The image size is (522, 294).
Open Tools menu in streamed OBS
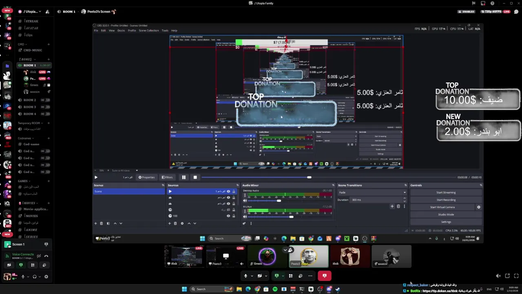165,31
